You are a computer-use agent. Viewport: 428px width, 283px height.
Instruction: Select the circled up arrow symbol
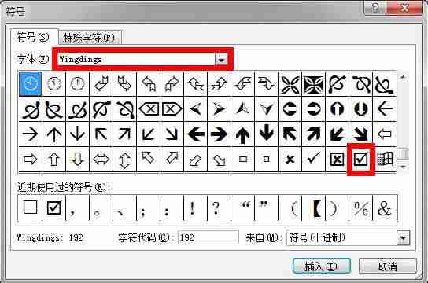337,108
